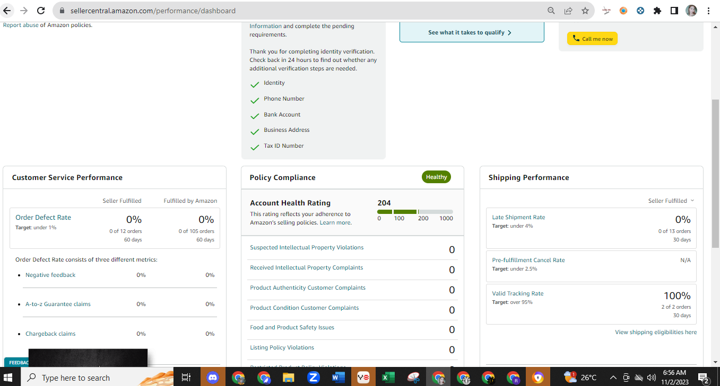Share this page from the address bar
This screenshot has width=720, height=386.
[568, 11]
